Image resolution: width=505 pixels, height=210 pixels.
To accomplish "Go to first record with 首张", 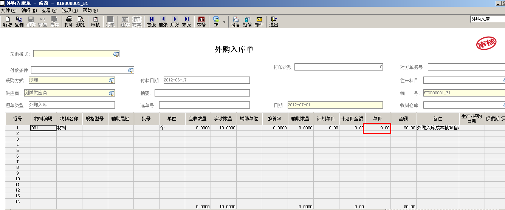I will pyautogui.click(x=151, y=21).
